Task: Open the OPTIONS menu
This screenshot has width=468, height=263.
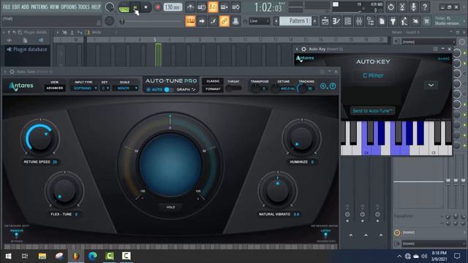Action: [69, 7]
